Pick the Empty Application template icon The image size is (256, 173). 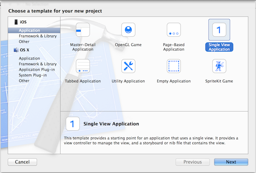tap(173, 66)
